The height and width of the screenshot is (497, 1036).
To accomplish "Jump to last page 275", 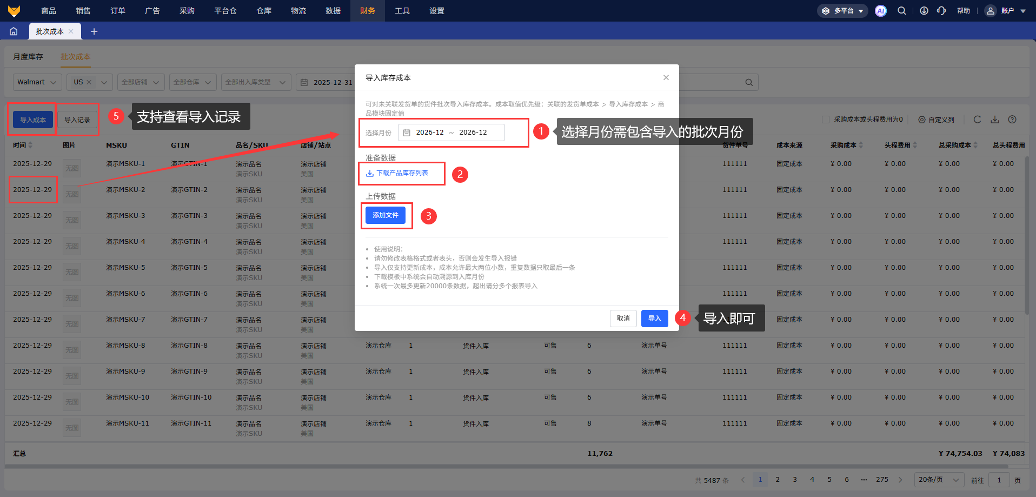I will point(882,480).
